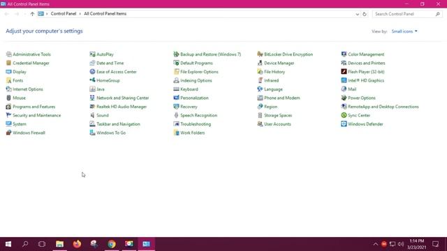This screenshot has width=447, height=251.
Task: Click 'All Control Panel Items' in the breadcrumb
Action: coord(105,14)
